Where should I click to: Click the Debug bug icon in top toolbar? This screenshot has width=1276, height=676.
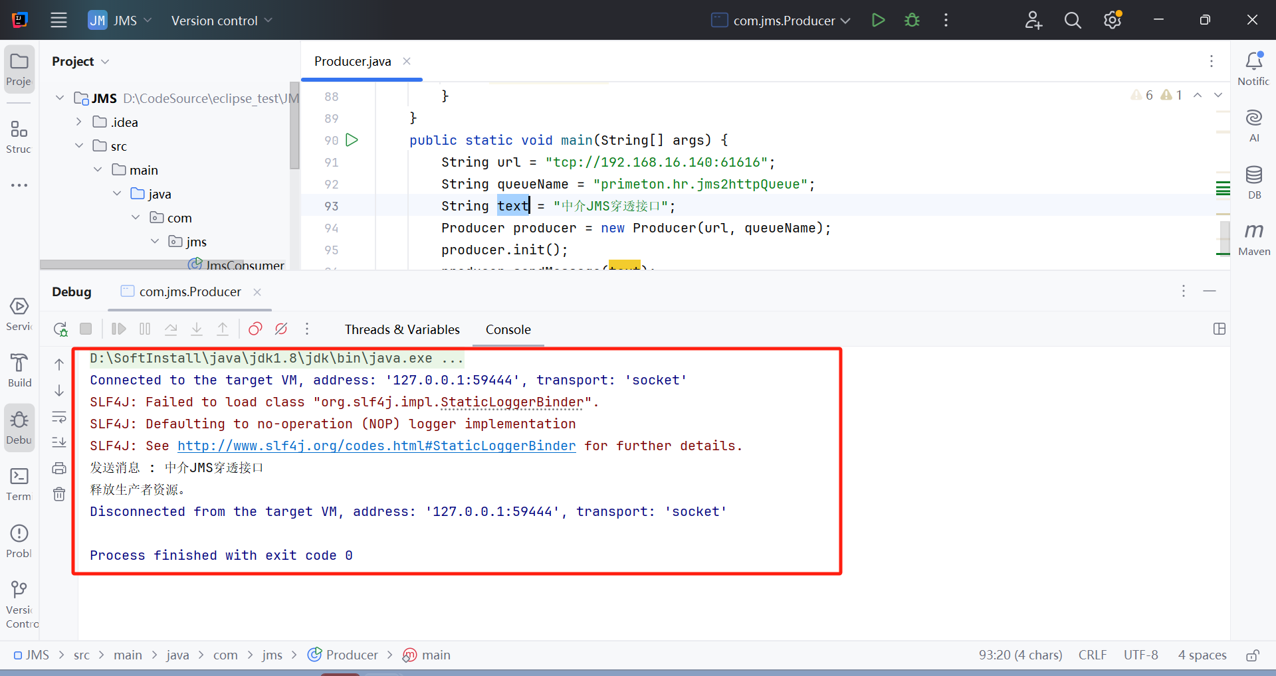[912, 21]
